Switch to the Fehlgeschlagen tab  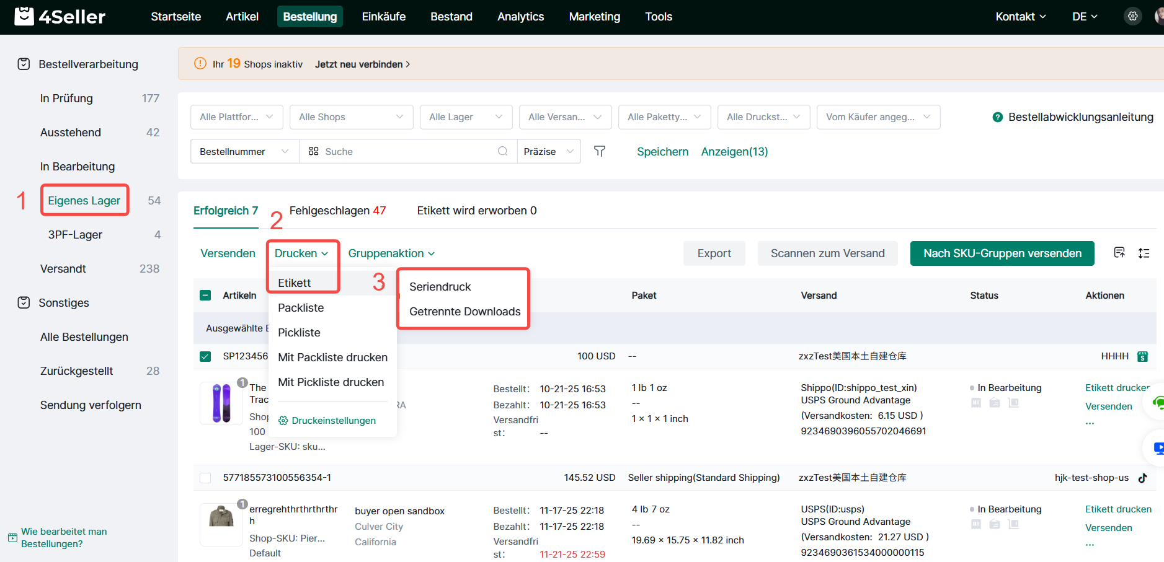[x=337, y=211]
